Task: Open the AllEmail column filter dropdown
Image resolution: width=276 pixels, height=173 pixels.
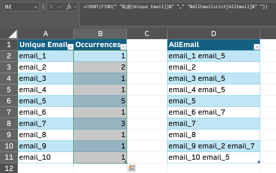Action: click(257, 47)
